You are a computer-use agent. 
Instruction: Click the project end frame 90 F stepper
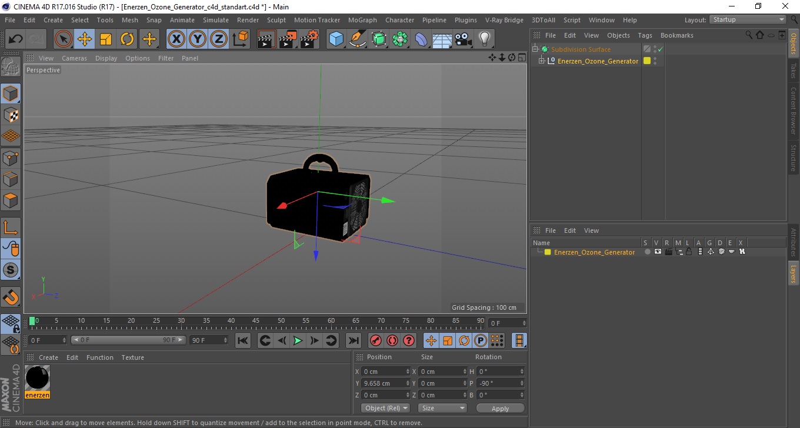tap(225, 340)
